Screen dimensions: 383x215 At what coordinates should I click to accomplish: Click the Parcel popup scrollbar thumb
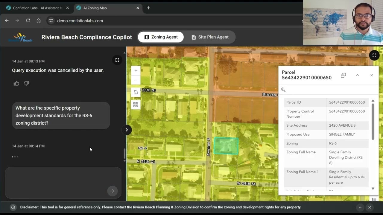(373, 121)
